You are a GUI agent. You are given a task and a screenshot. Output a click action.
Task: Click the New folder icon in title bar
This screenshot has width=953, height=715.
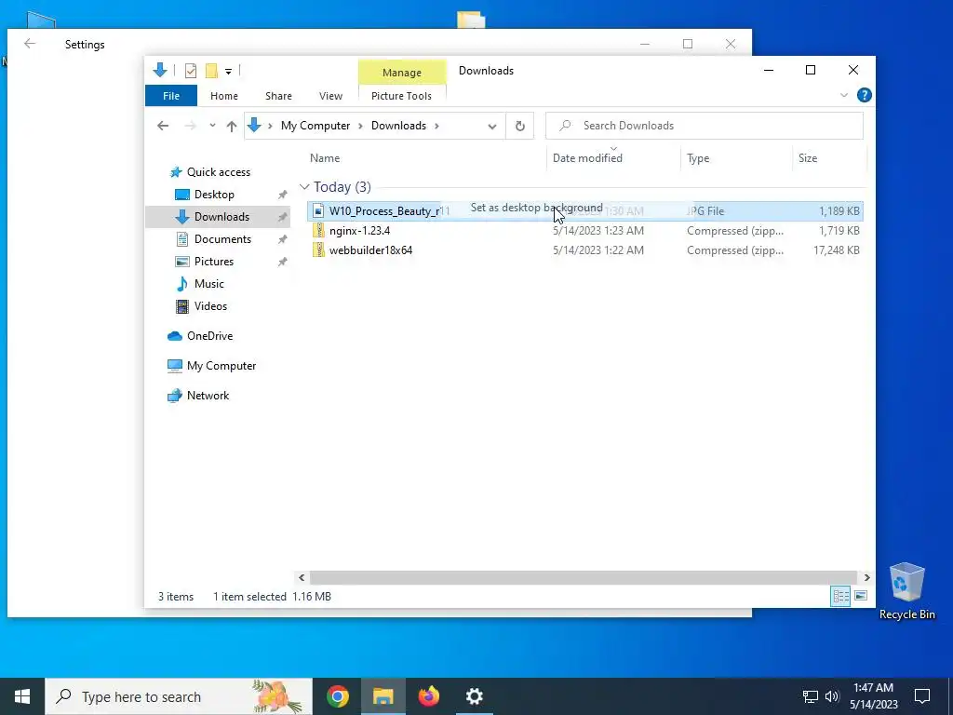click(x=211, y=71)
